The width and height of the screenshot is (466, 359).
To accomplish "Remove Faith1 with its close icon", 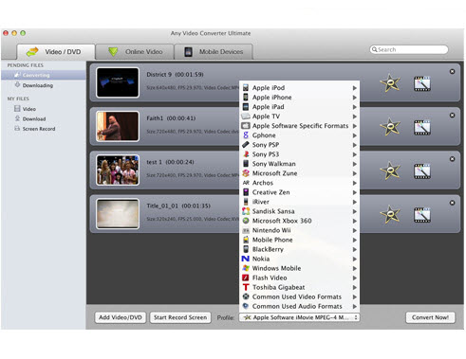I will point(452,116).
